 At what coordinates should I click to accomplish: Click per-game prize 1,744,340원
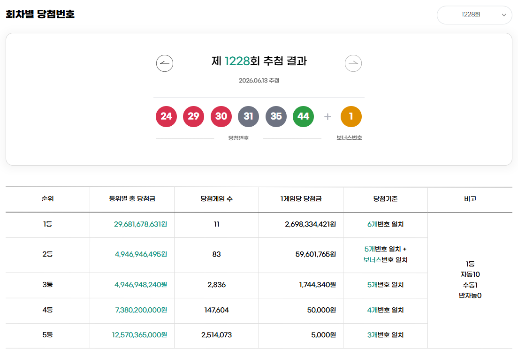tap(318, 285)
